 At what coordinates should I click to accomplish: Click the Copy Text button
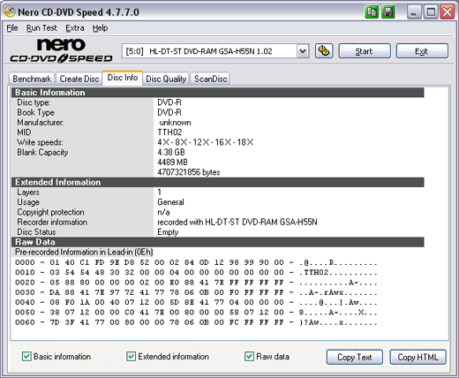[x=355, y=357]
